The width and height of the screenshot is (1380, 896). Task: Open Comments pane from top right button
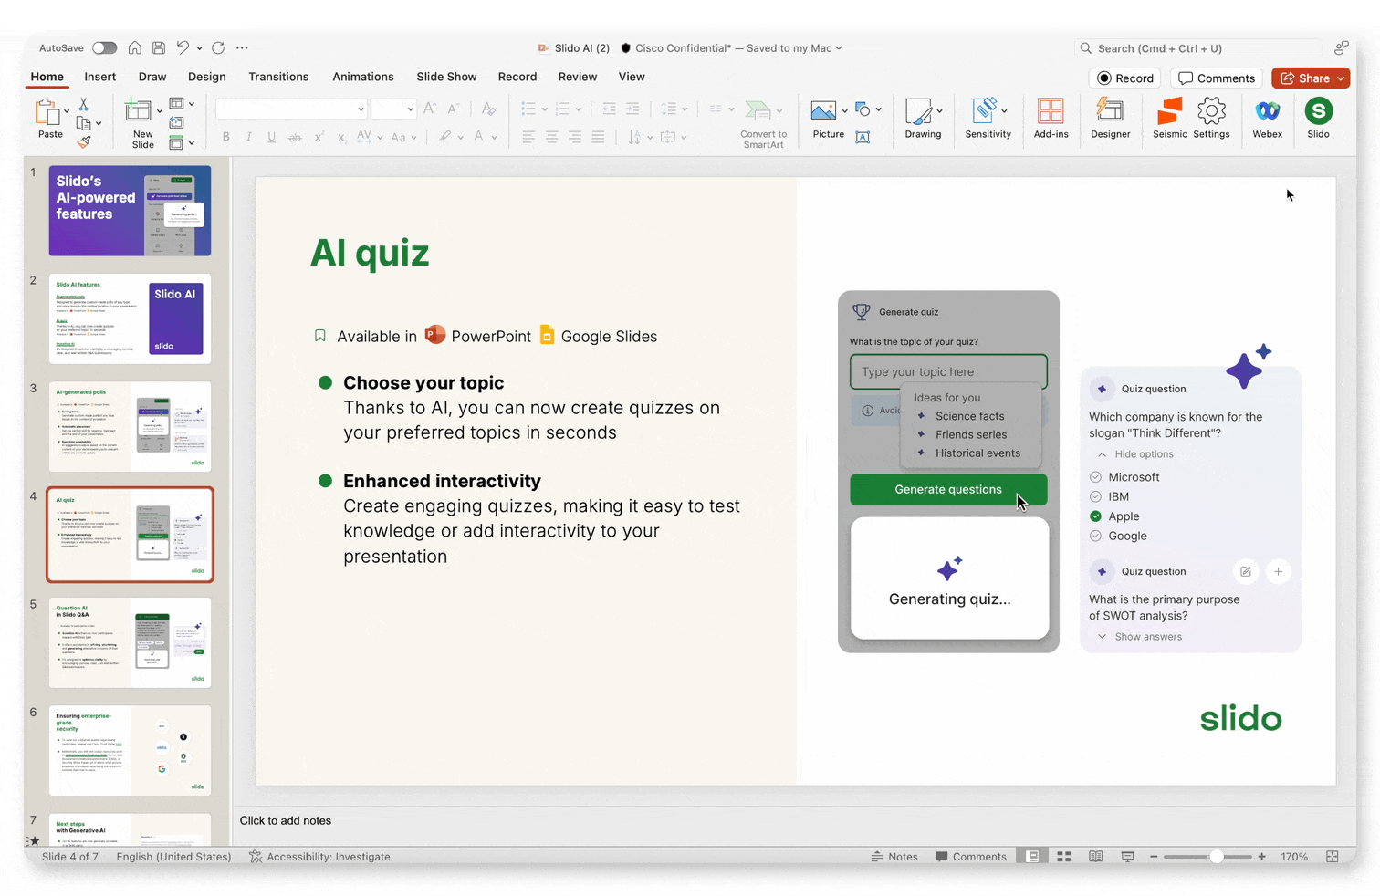coord(1217,78)
